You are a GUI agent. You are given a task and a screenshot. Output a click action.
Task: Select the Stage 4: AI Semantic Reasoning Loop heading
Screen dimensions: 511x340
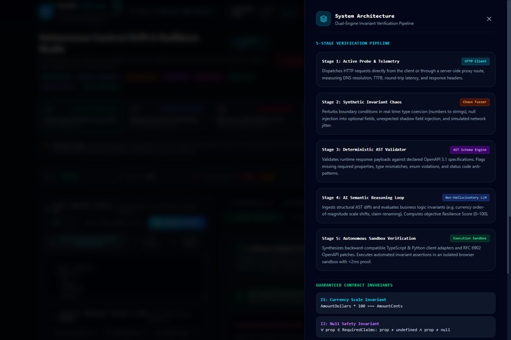[x=363, y=198]
